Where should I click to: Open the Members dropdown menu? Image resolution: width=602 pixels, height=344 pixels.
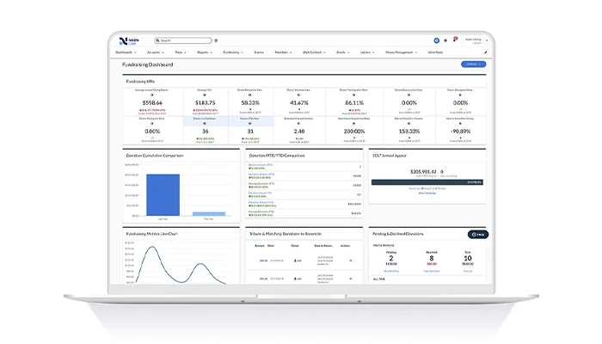tap(283, 52)
